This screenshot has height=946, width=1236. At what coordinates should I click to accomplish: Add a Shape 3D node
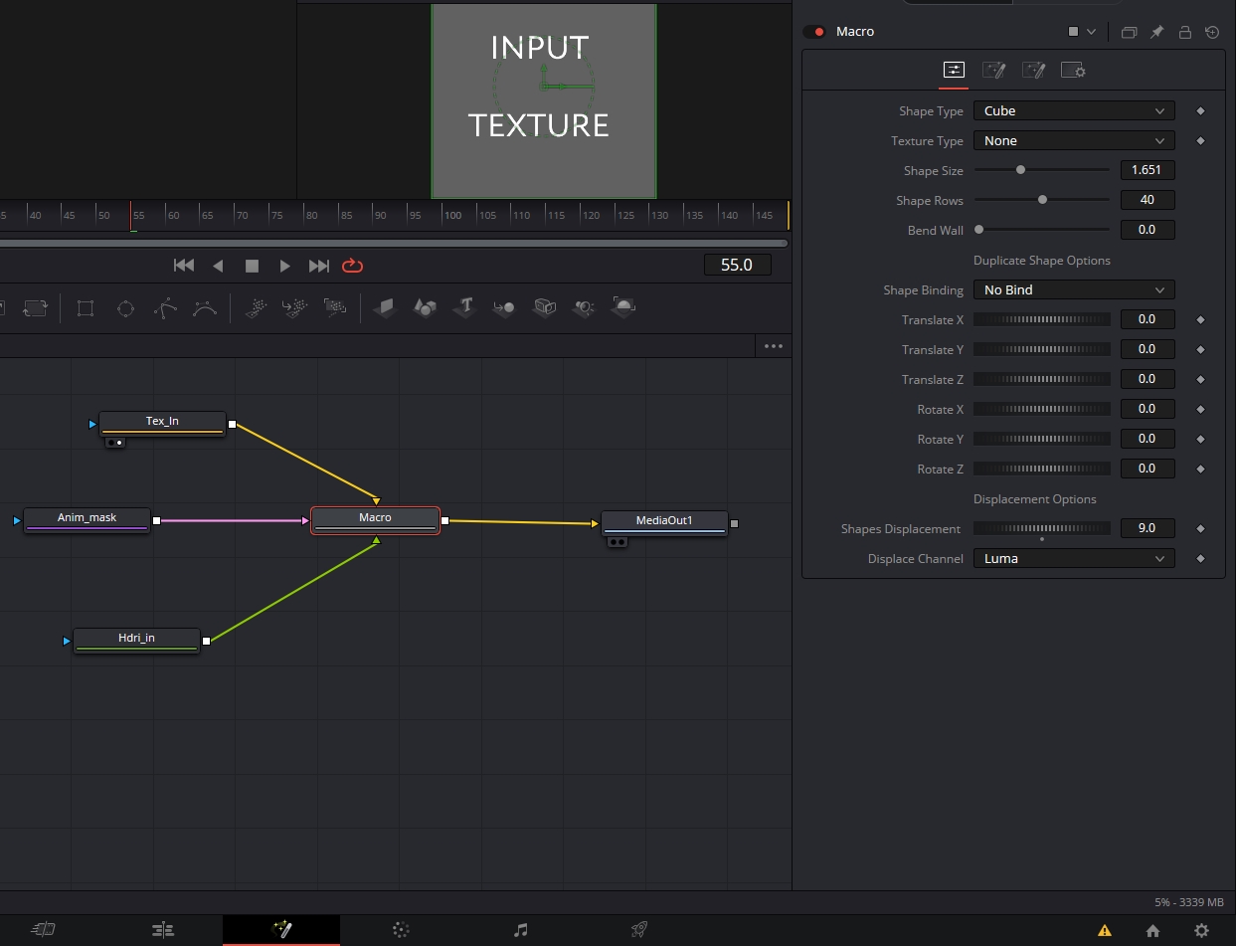tap(425, 307)
